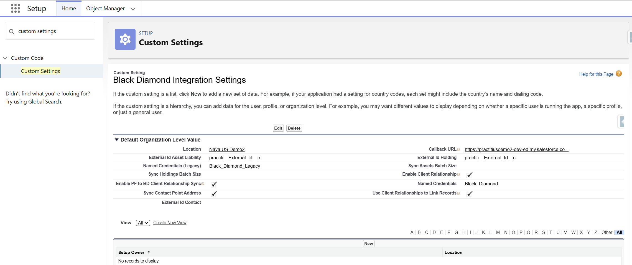Click the Callback URL info icon

tap(458, 150)
